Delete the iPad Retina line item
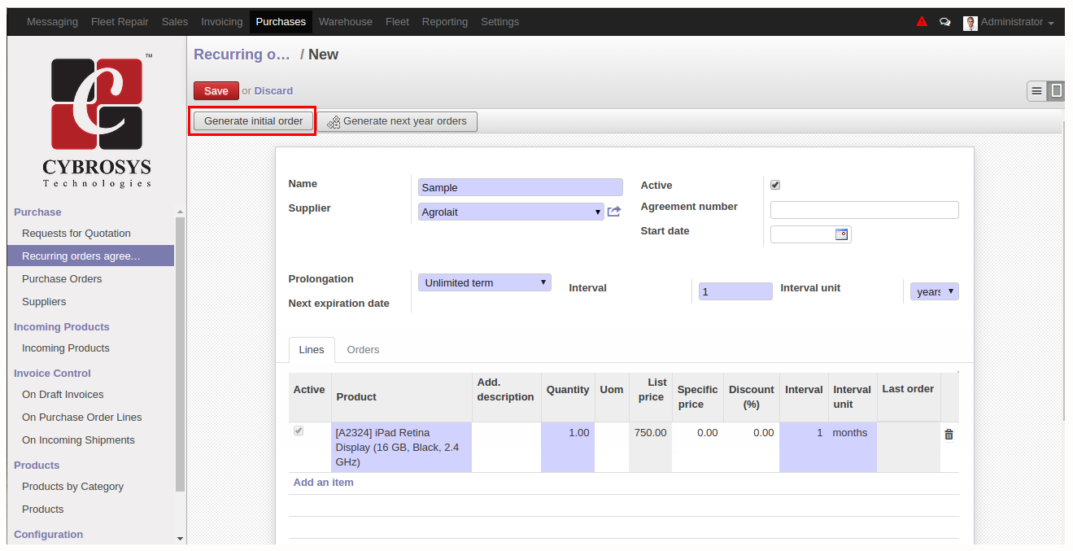The height and width of the screenshot is (551, 1073). click(x=949, y=435)
